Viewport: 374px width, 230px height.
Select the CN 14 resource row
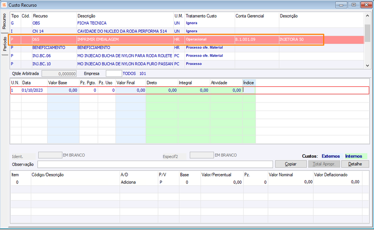tap(187, 31)
